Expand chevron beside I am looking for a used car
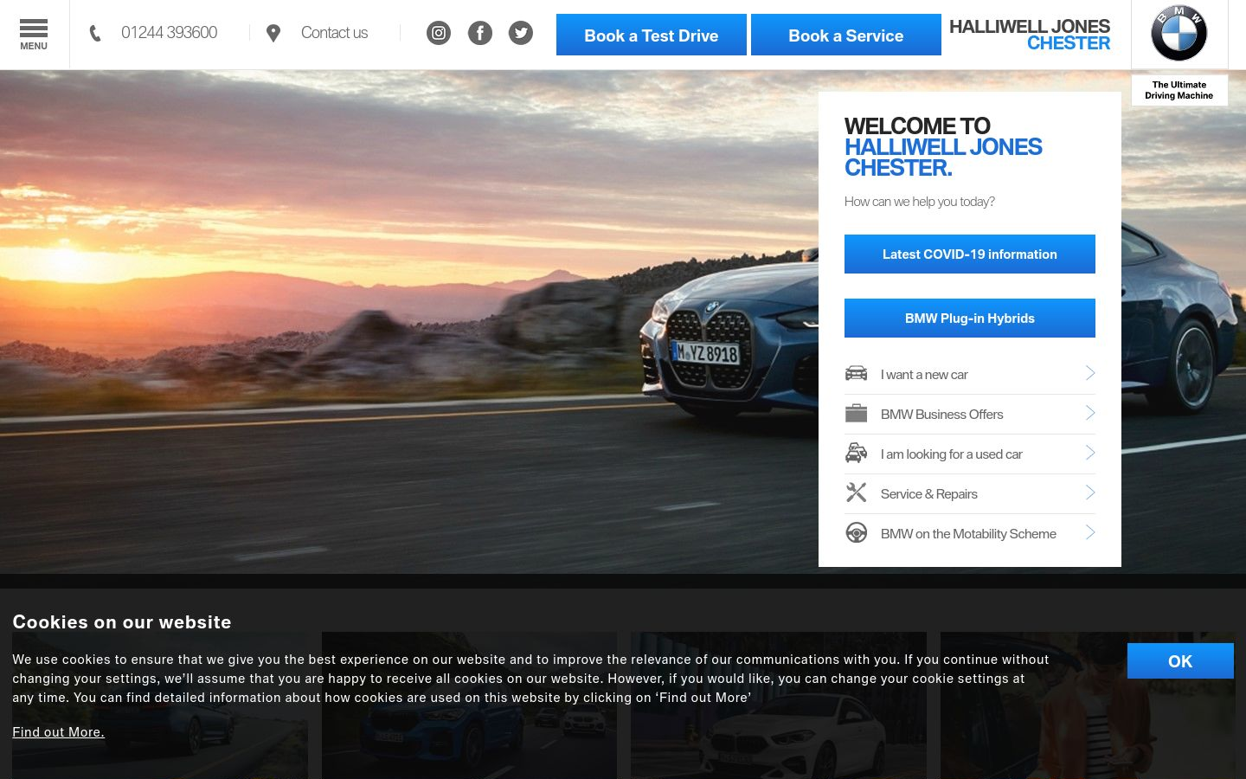Image resolution: width=1246 pixels, height=779 pixels. point(1090,453)
